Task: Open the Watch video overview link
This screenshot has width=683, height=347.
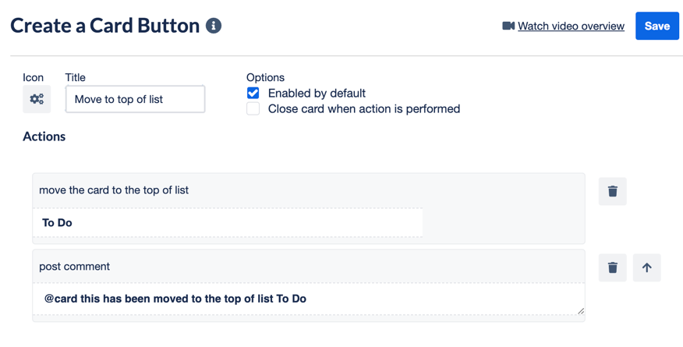Action: 571,27
